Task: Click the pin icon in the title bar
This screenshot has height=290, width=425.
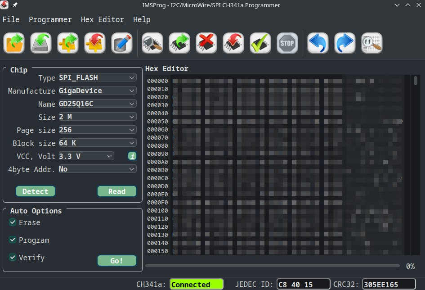Action: (x=15, y=5)
